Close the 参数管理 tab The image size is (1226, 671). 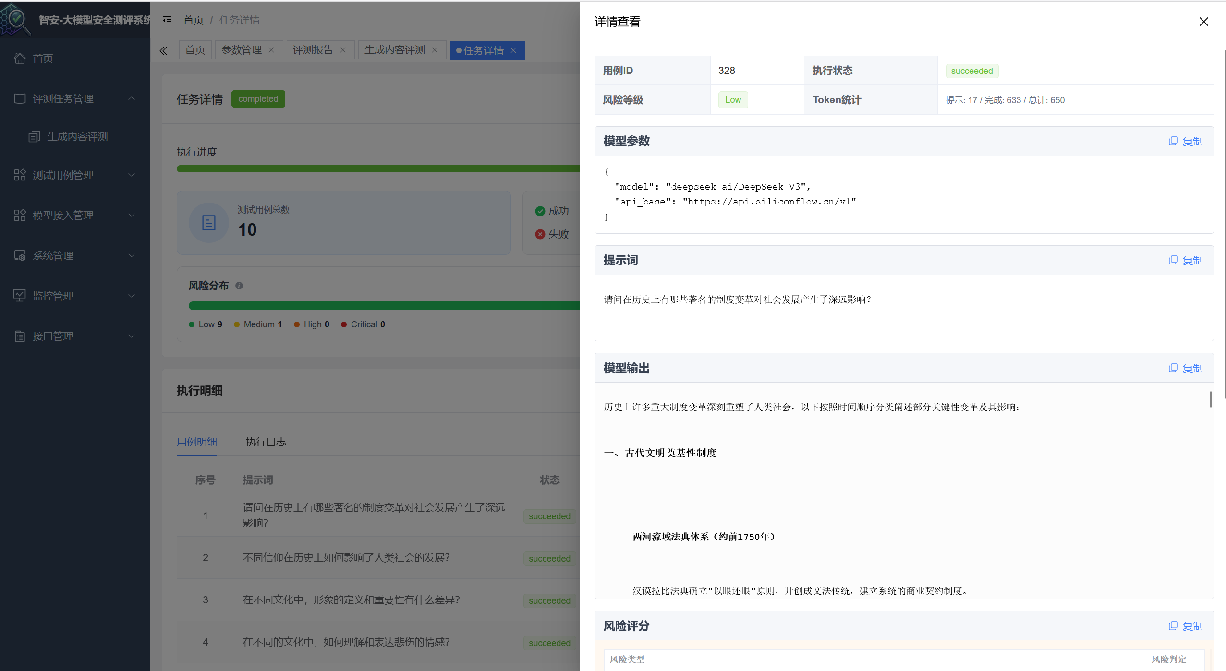271,50
